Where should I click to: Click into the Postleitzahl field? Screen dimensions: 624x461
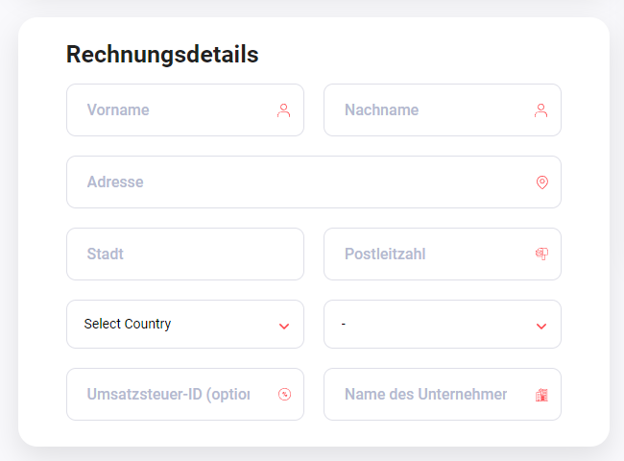pos(443,254)
